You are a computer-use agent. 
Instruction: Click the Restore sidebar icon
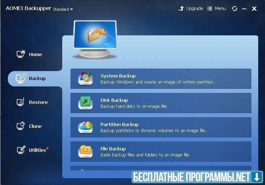pos(21,102)
